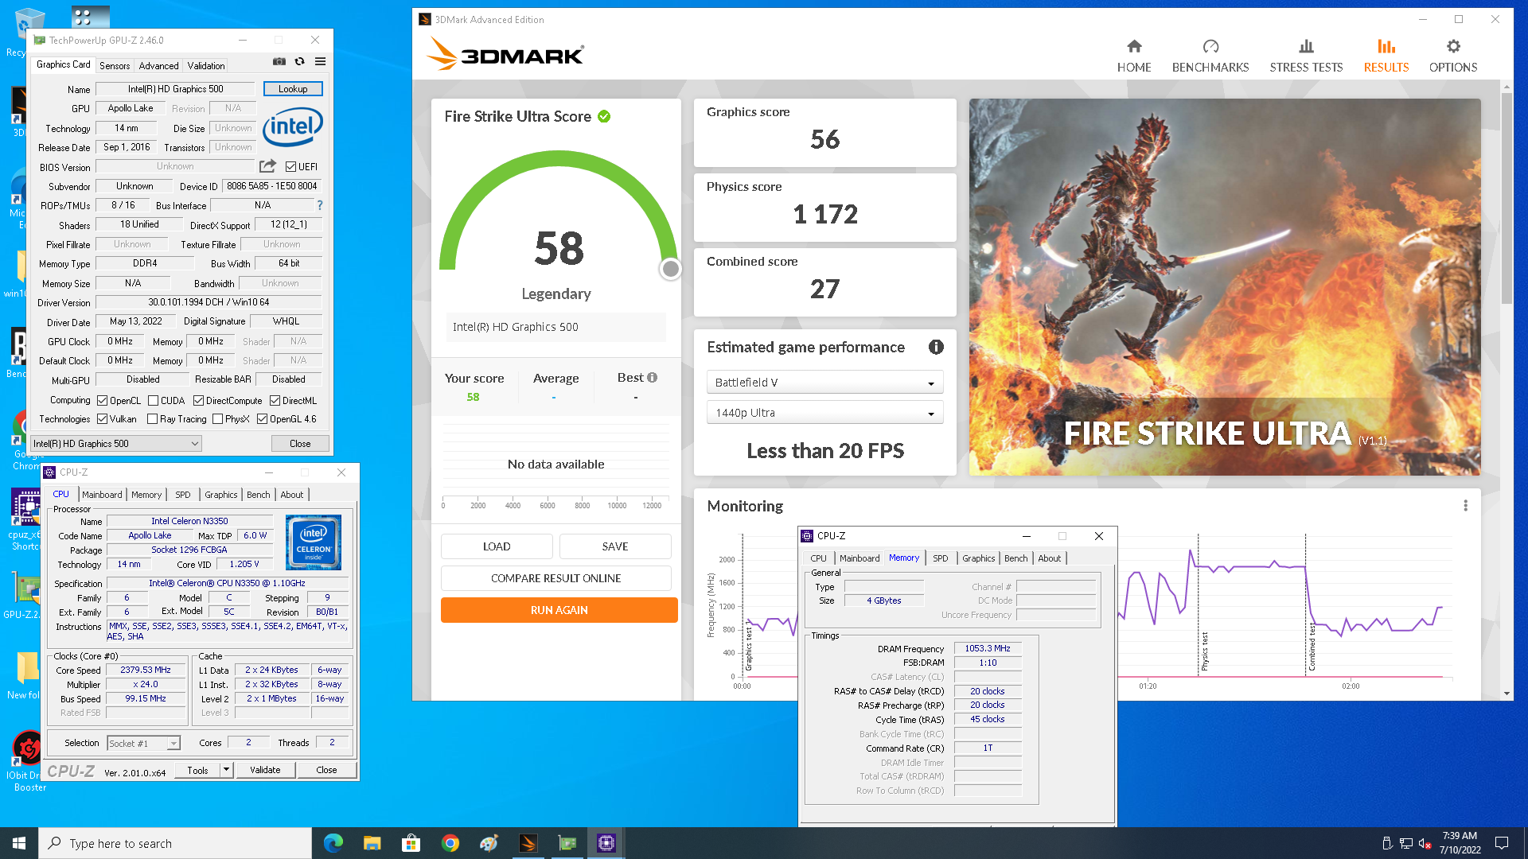Toggle the UEFI checkbox in GPU-Z
This screenshot has width=1528, height=859.
click(290, 167)
